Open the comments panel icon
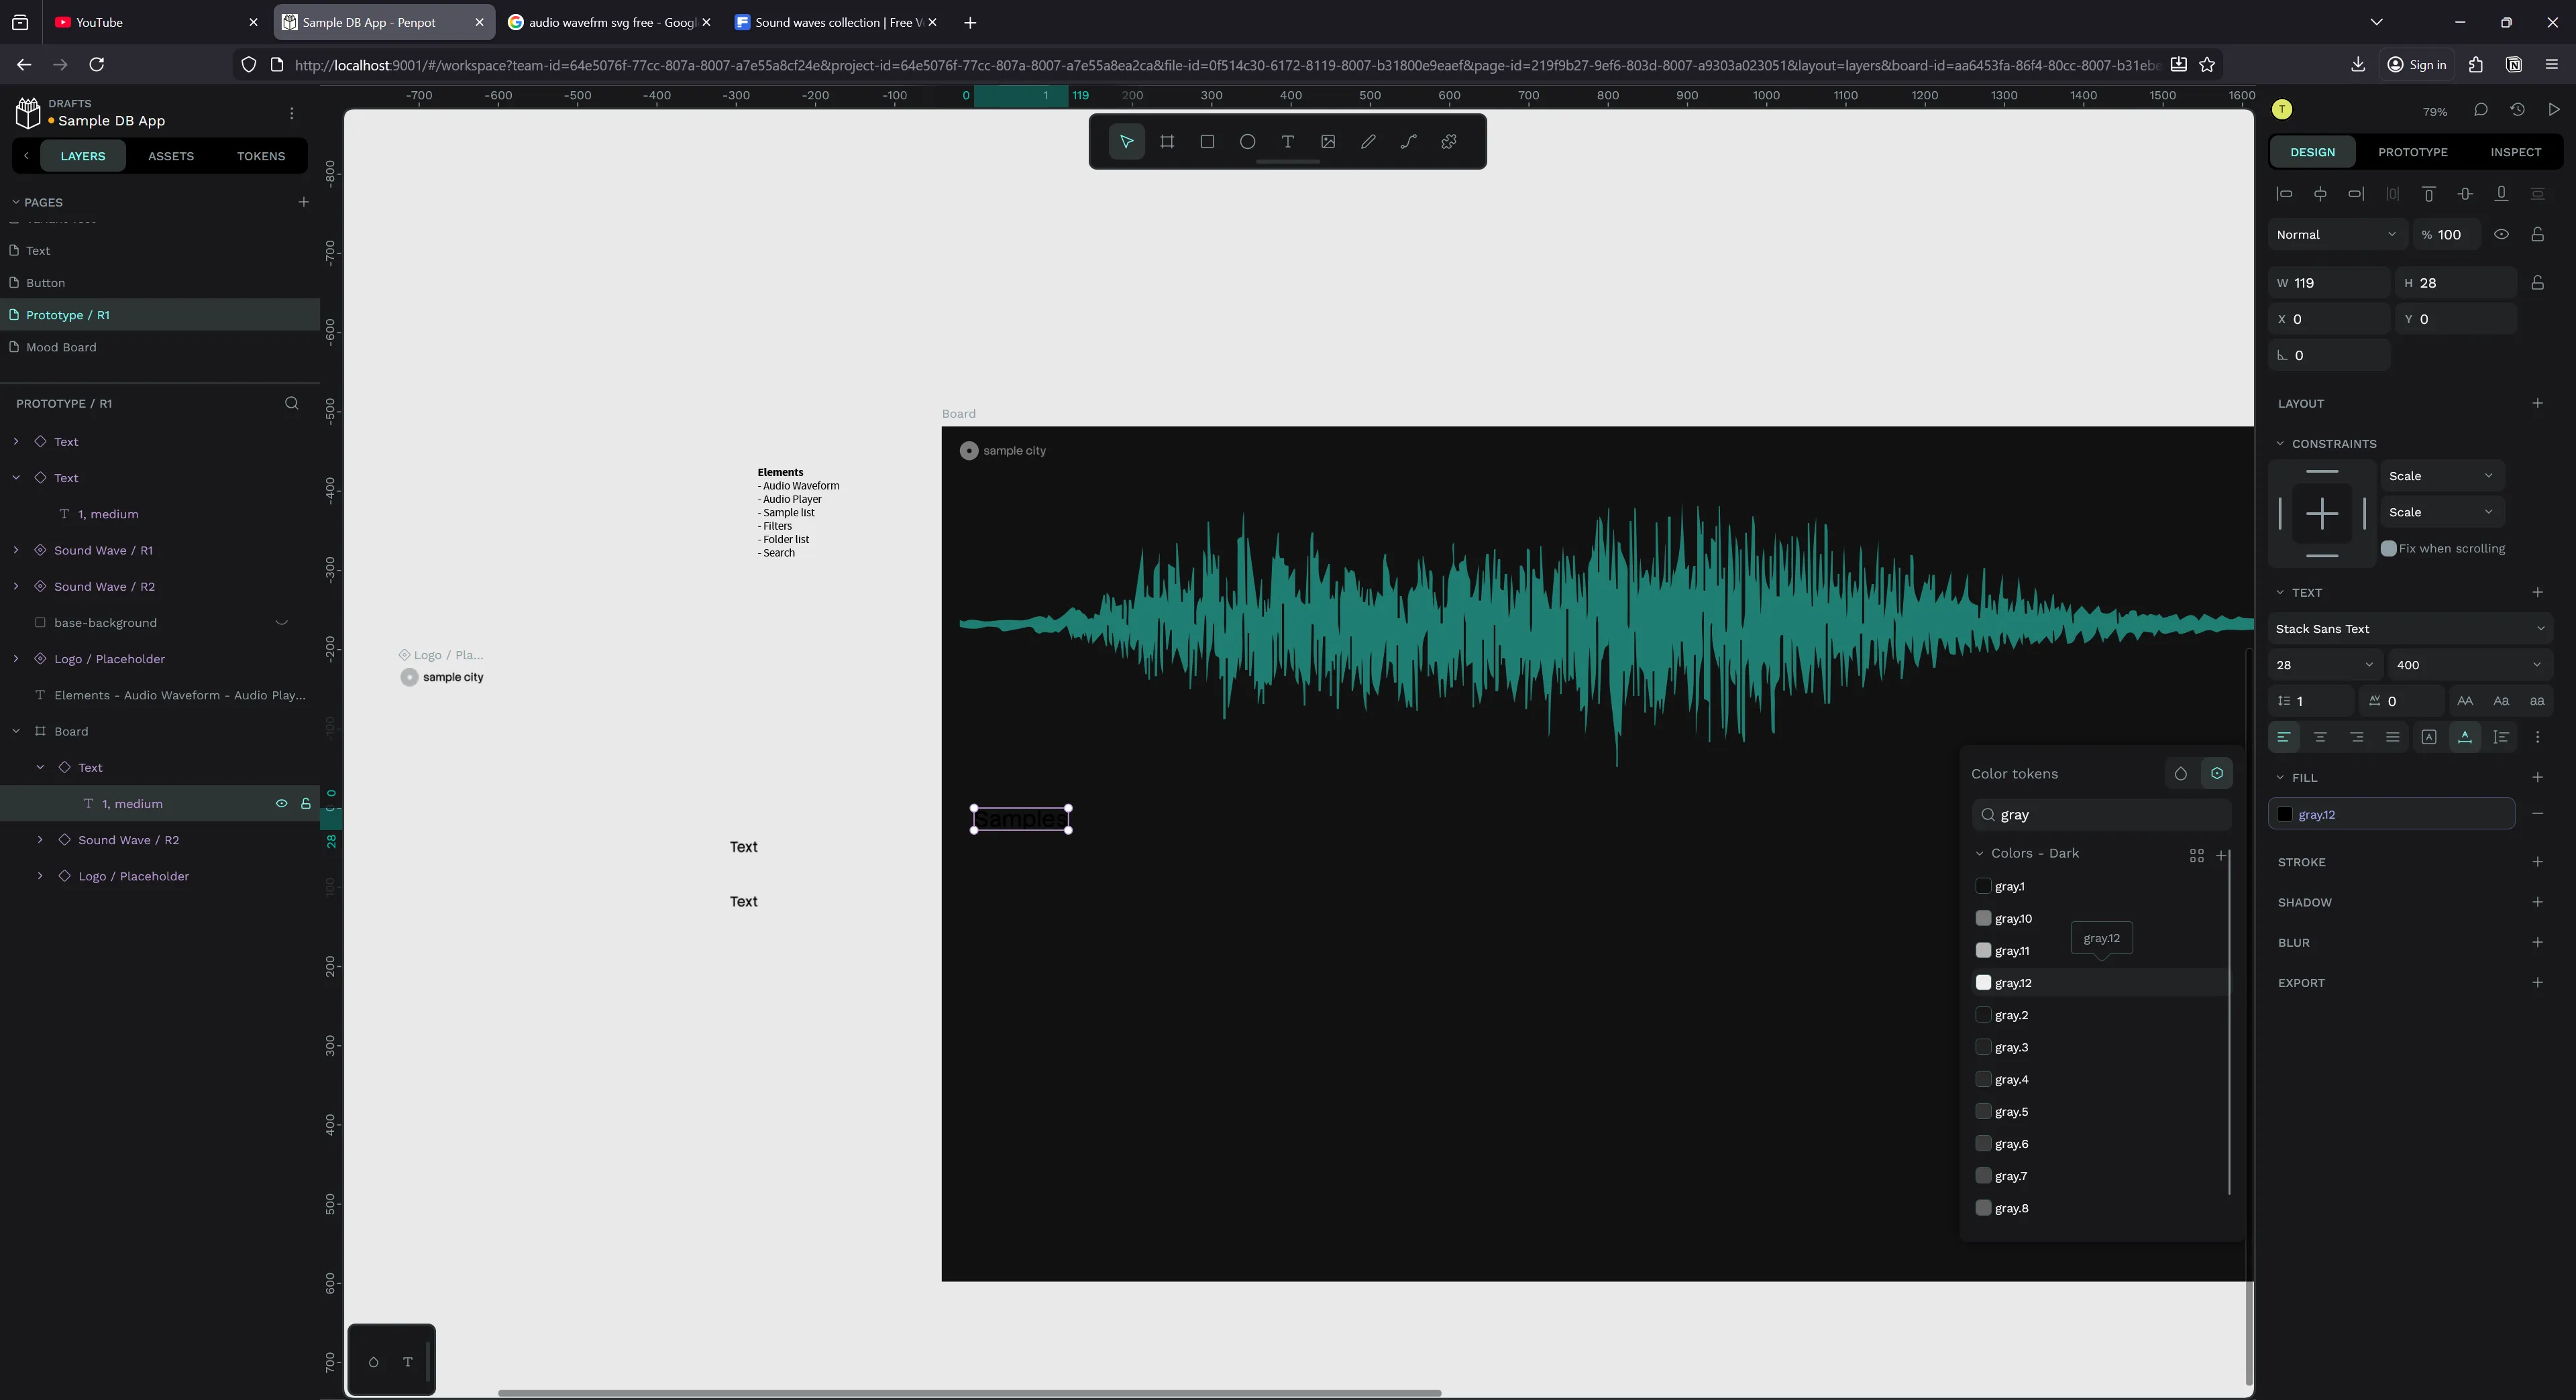The image size is (2576, 1400). 2481,110
